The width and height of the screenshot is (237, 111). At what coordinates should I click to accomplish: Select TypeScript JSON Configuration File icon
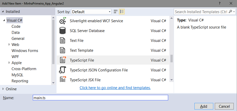pos(62,70)
